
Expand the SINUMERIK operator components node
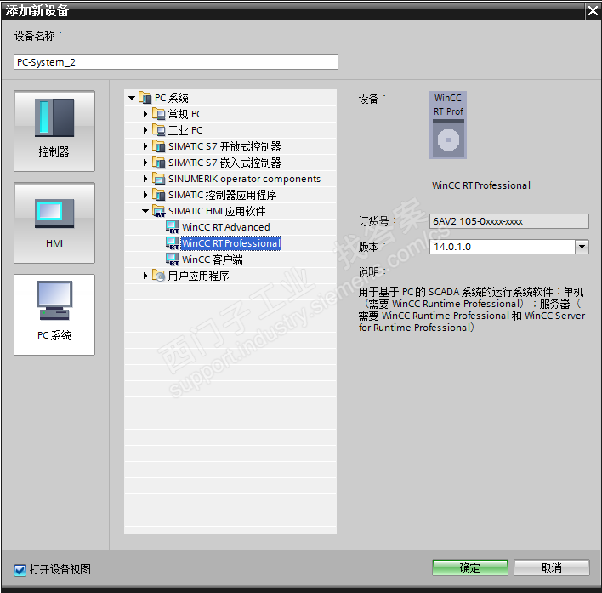pyautogui.click(x=145, y=178)
